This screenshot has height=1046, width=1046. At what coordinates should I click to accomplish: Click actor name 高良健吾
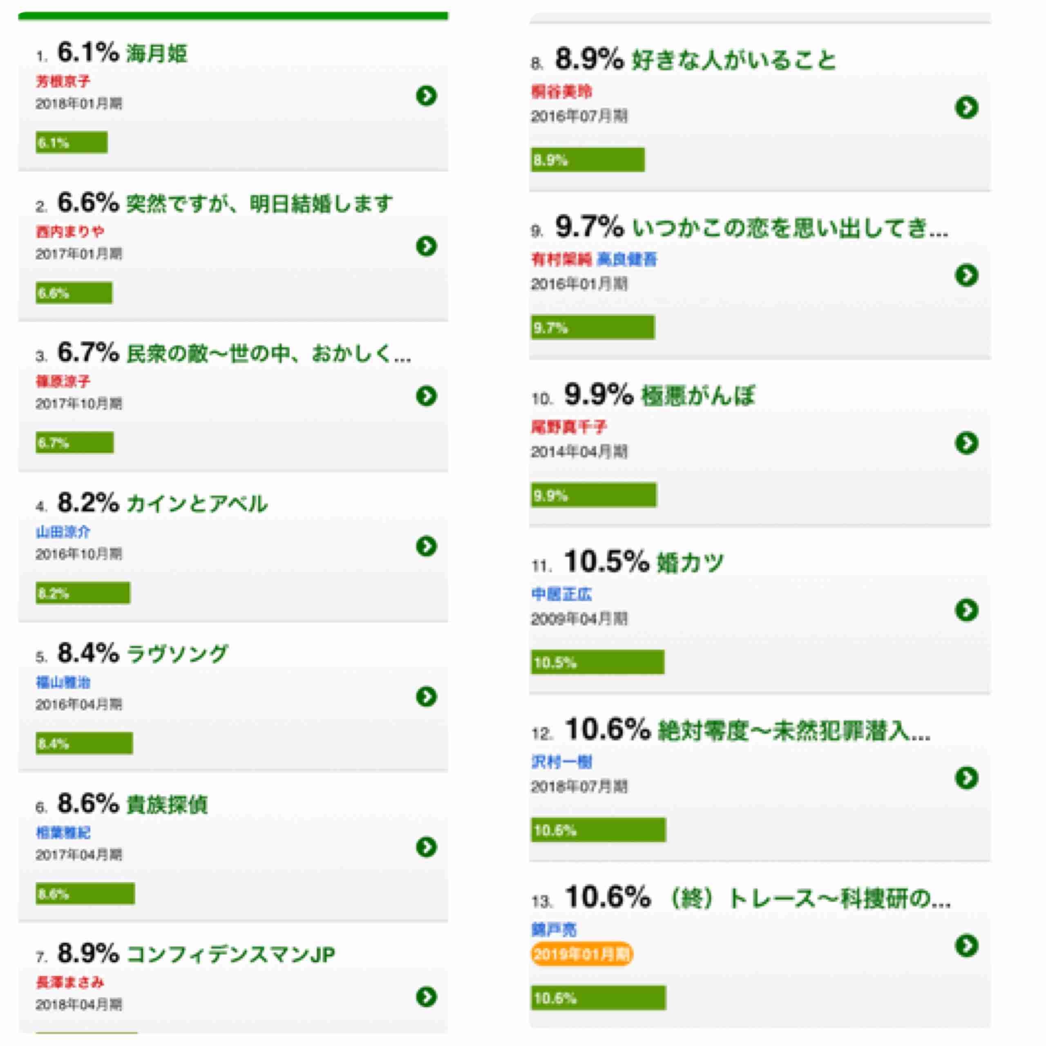[626, 259]
